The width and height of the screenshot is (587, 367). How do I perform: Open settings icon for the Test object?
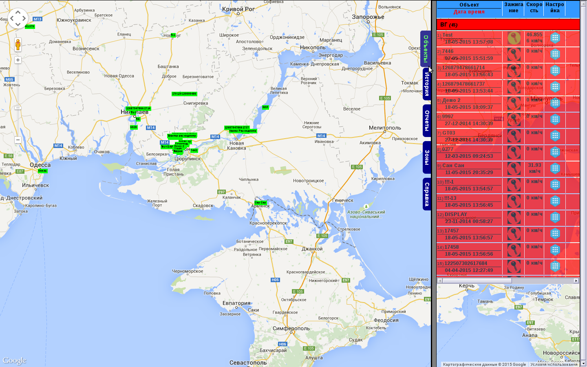(555, 38)
